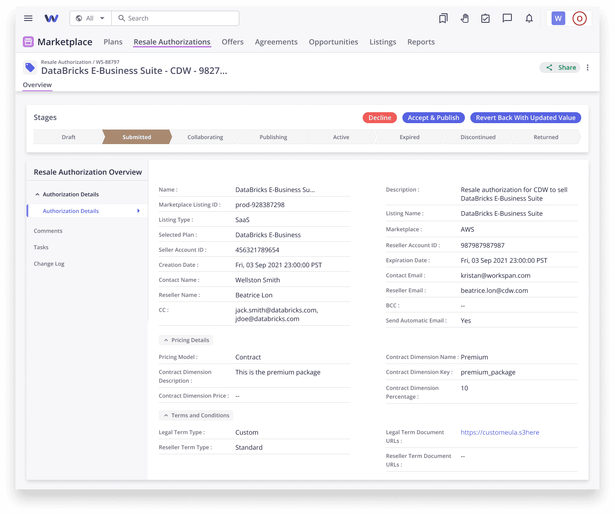Click the Pricing Model value Contract

click(248, 357)
